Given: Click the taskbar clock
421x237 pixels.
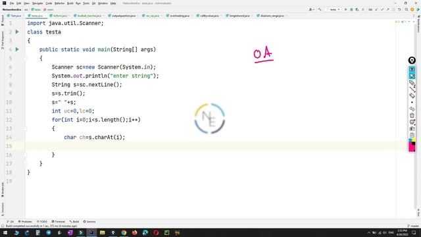Looking at the screenshot, I should coord(402,232).
